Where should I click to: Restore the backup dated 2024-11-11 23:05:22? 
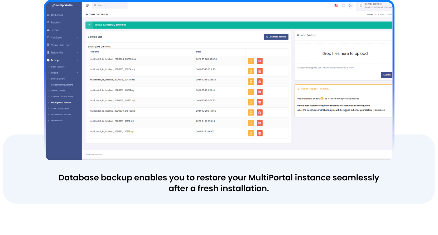251,133
